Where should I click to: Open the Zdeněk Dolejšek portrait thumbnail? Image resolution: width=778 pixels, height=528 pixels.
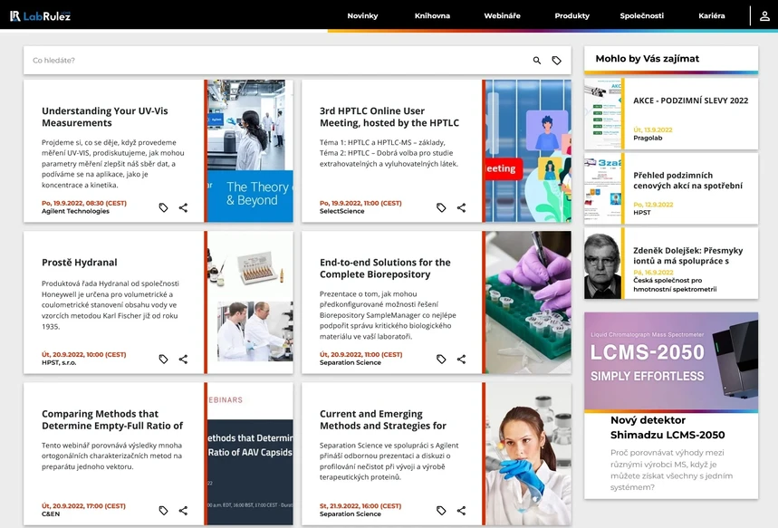click(602, 264)
